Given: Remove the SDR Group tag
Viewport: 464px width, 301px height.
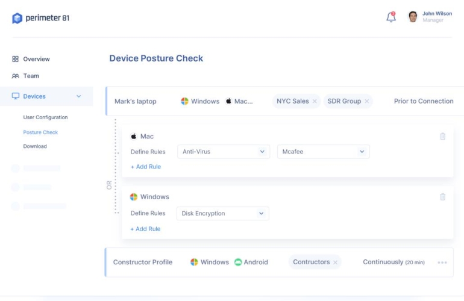Looking at the screenshot, I should [x=367, y=102].
